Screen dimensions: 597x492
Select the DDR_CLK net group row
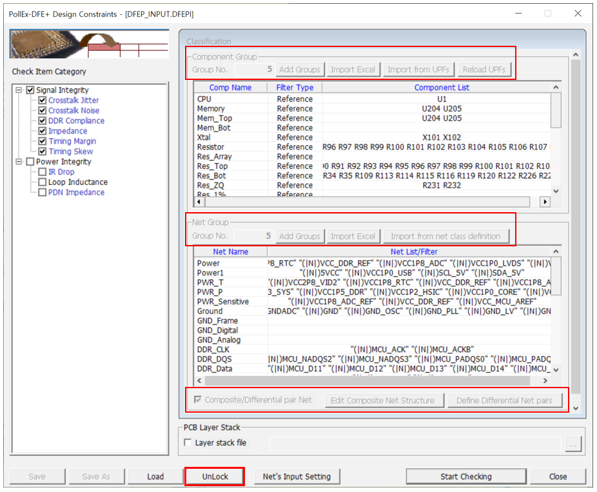click(214, 349)
